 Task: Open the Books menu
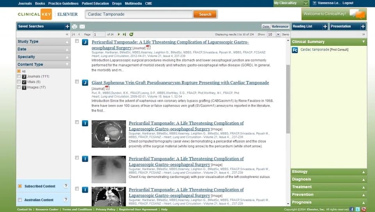pos(40,4)
